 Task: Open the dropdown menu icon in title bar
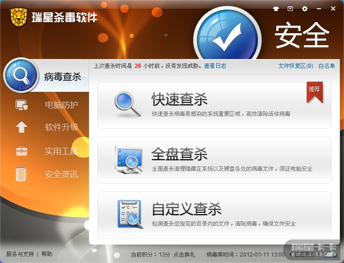pos(290,9)
